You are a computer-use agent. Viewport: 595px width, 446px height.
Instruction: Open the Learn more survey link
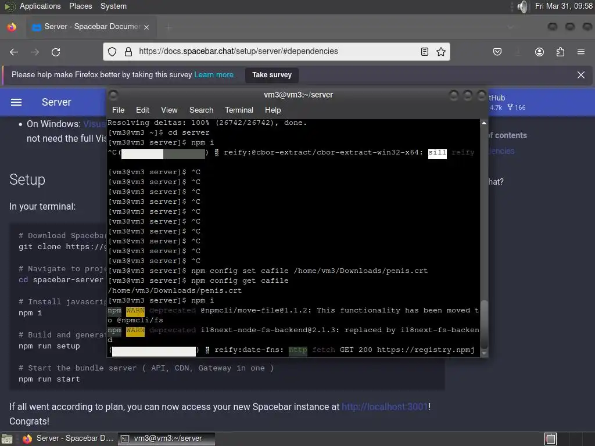click(214, 75)
